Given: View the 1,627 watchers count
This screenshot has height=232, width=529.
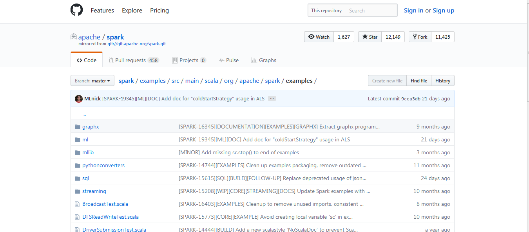Looking at the screenshot, I should click(344, 37).
